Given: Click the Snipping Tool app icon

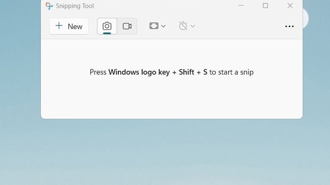Looking at the screenshot, I should [49, 6].
